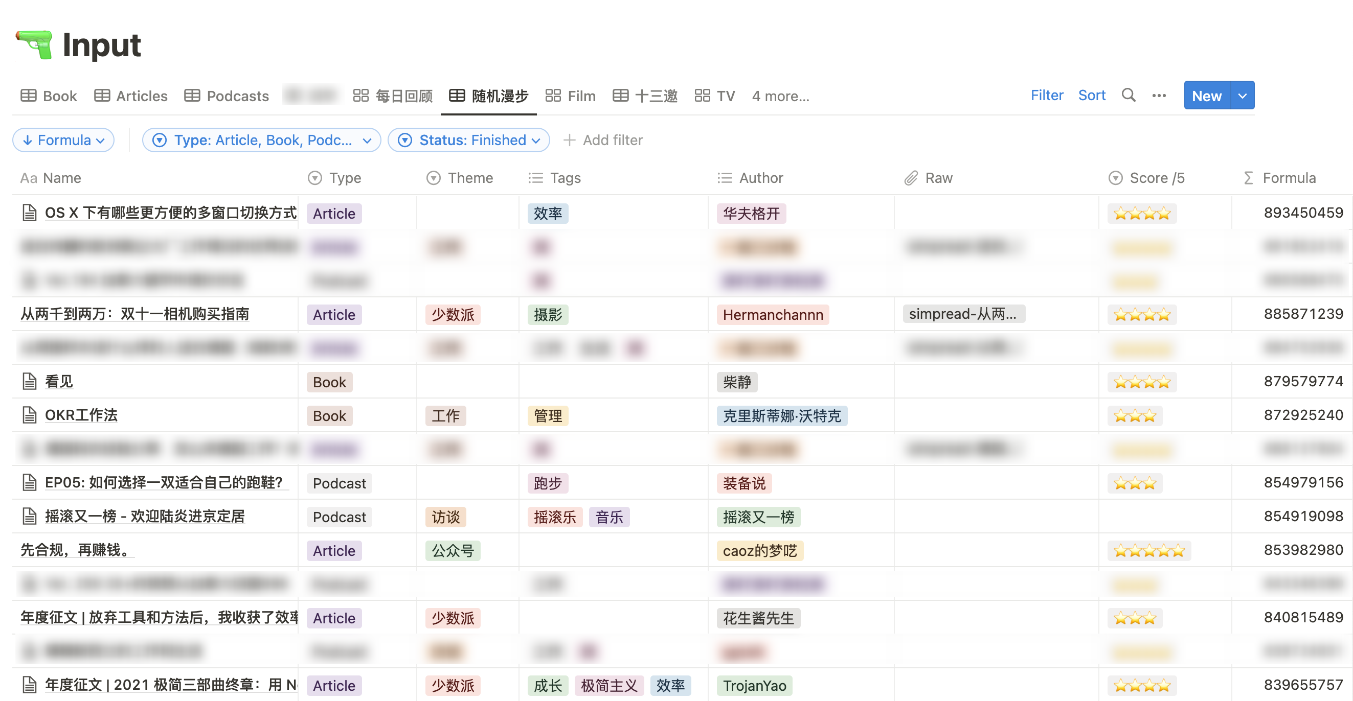The image size is (1353, 701).
Task: Open the Type filter dropdown
Action: pyautogui.click(x=262, y=140)
